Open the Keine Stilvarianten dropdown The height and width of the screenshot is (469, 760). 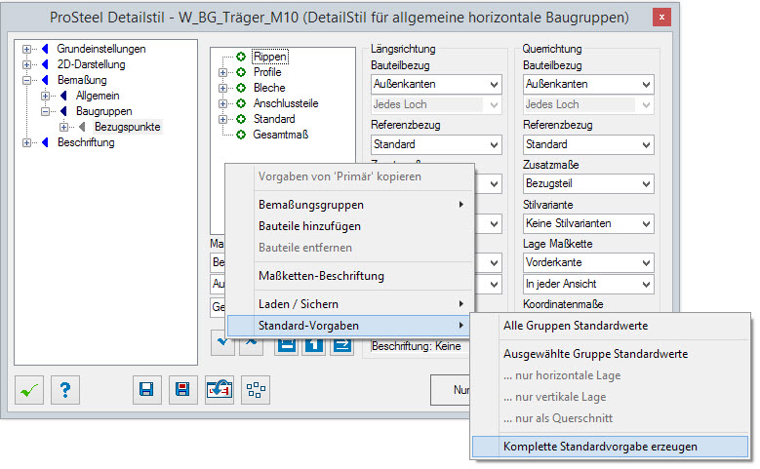(588, 224)
